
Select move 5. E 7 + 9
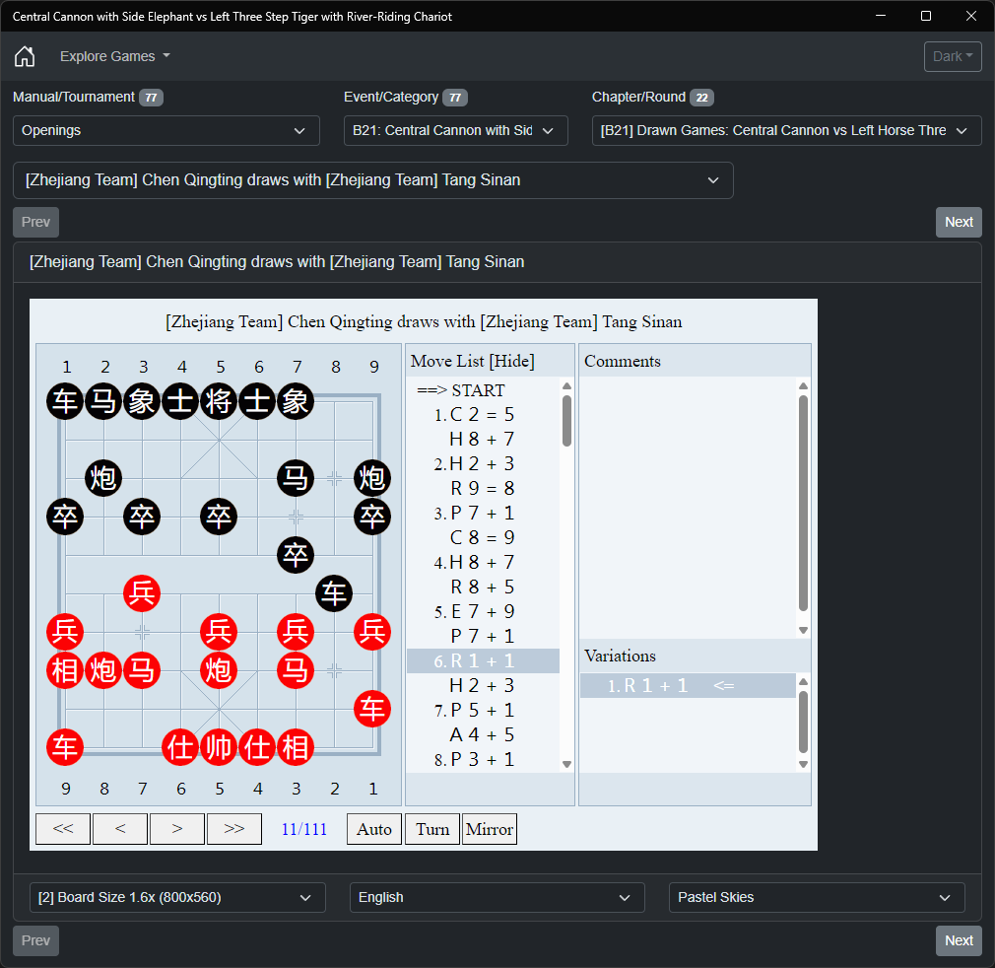483,612
